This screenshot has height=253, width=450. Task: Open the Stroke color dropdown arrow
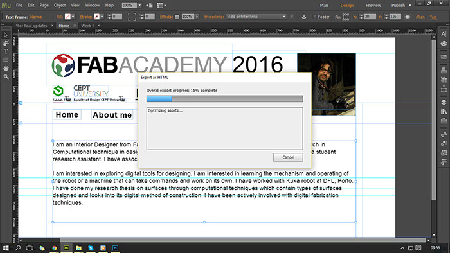pos(102,17)
